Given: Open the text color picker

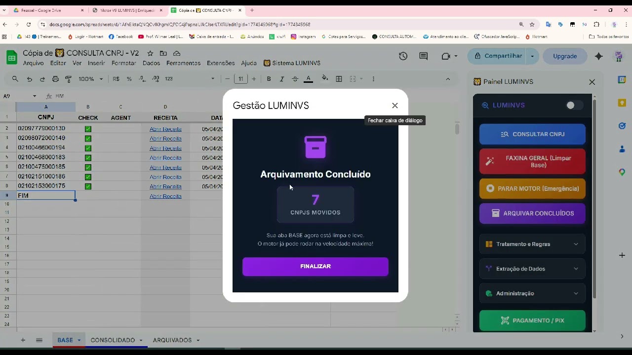Looking at the screenshot, I should pos(308,79).
